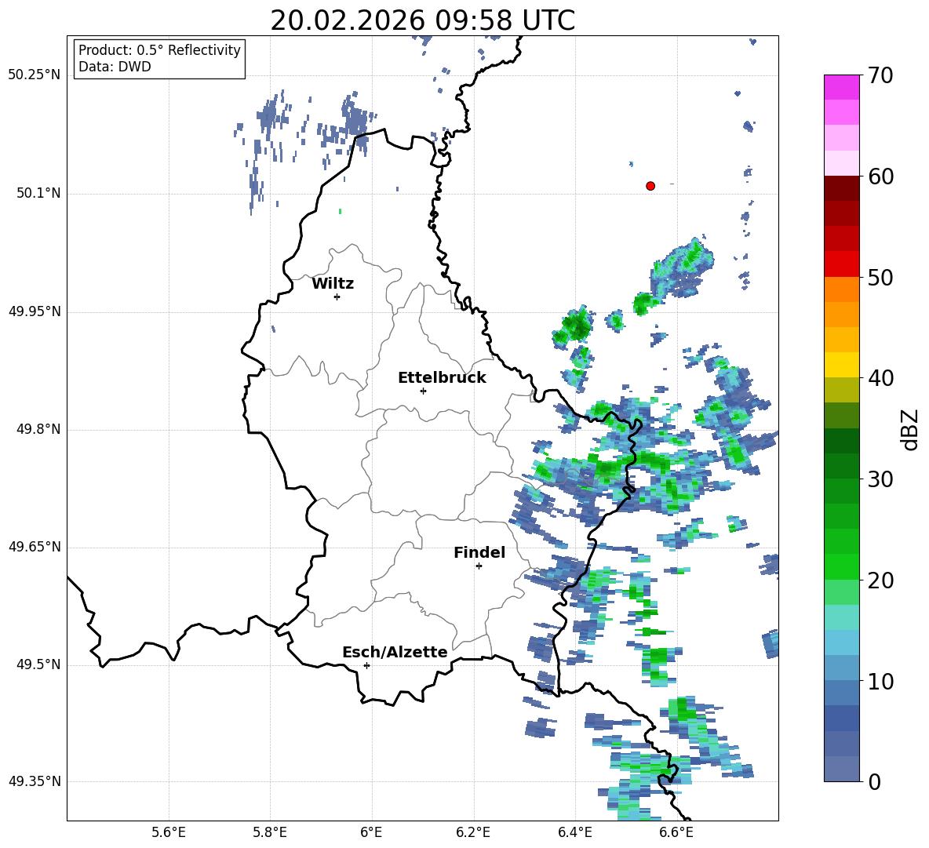The height and width of the screenshot is (848, 929).
Task: Click the 49.35°N latitude label
Action: [35, 781]
